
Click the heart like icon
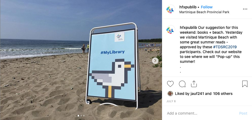[170, 84]
